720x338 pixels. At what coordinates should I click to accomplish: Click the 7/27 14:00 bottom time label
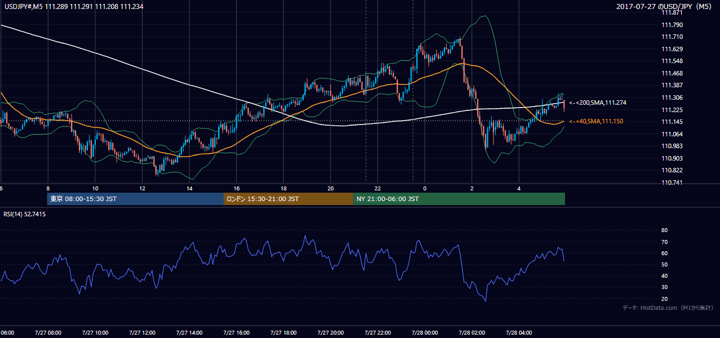[189, 333]
